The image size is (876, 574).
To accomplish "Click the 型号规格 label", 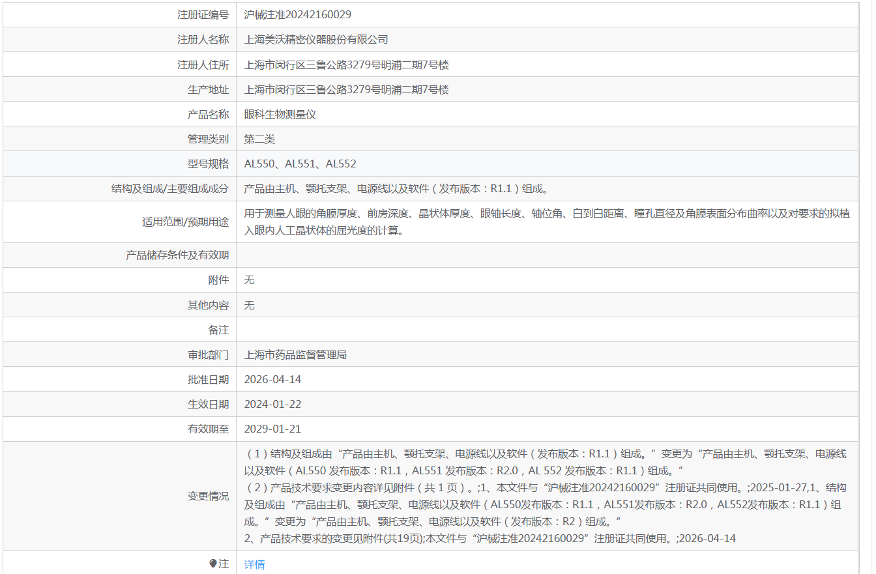I will pyautogui.click(x=209, y=164).
